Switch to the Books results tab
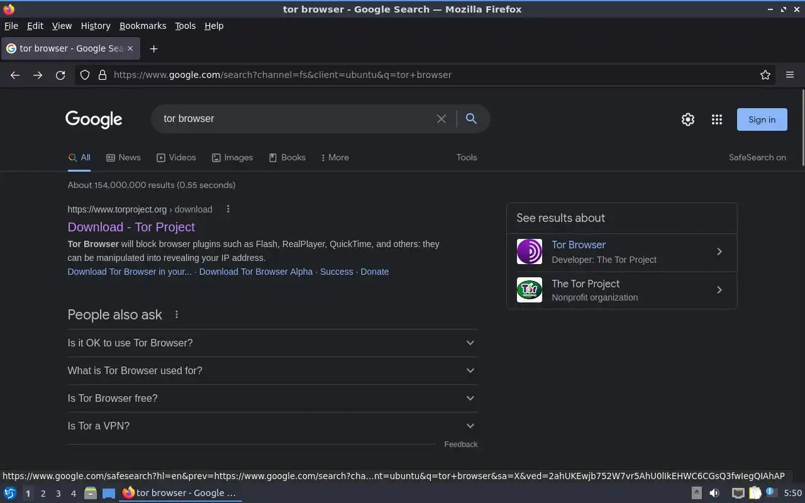 coord(287,158)
